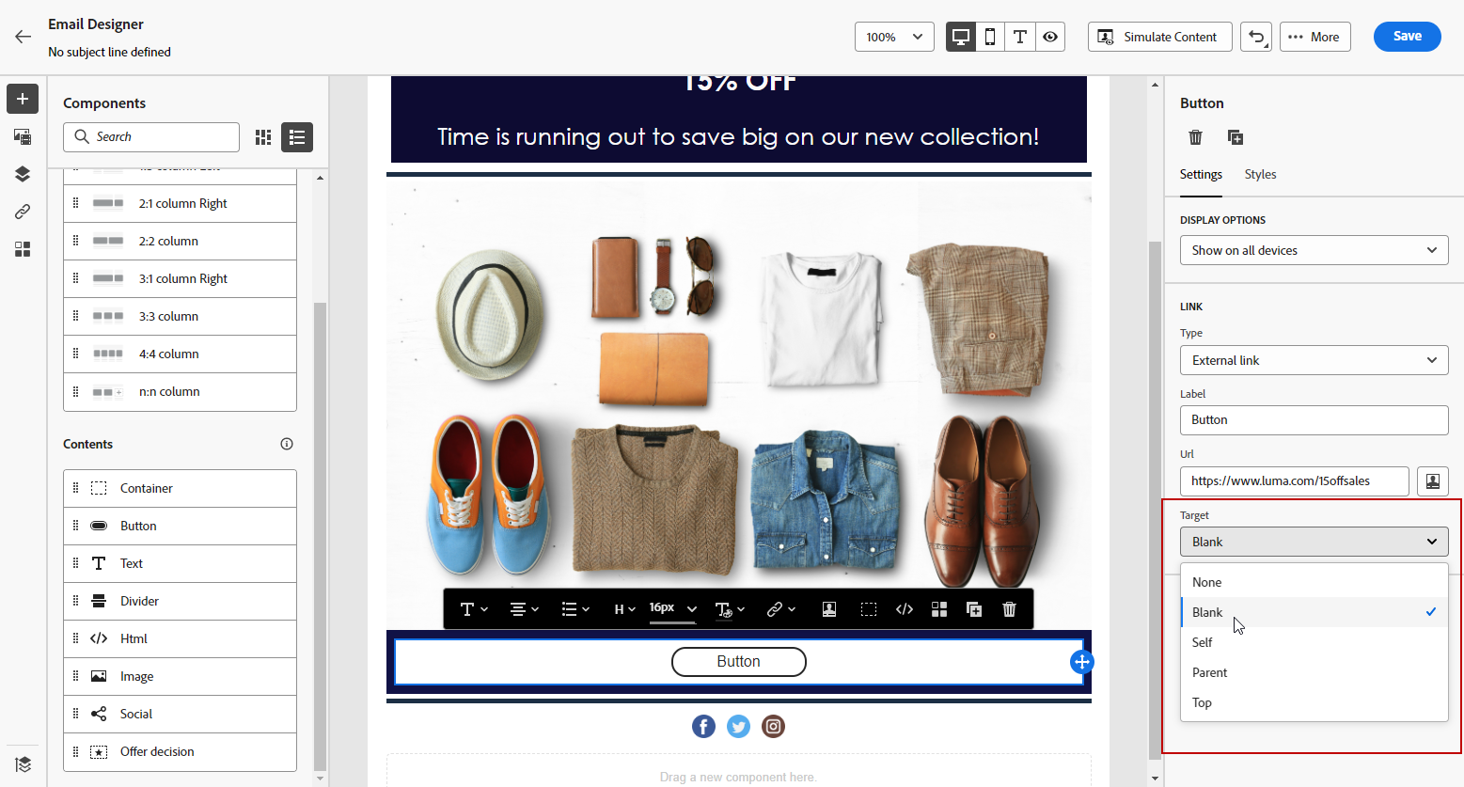The width and height of the screenshot is (1464, 787).
Task: Select Top from Target list
Action: [1314, 702]
